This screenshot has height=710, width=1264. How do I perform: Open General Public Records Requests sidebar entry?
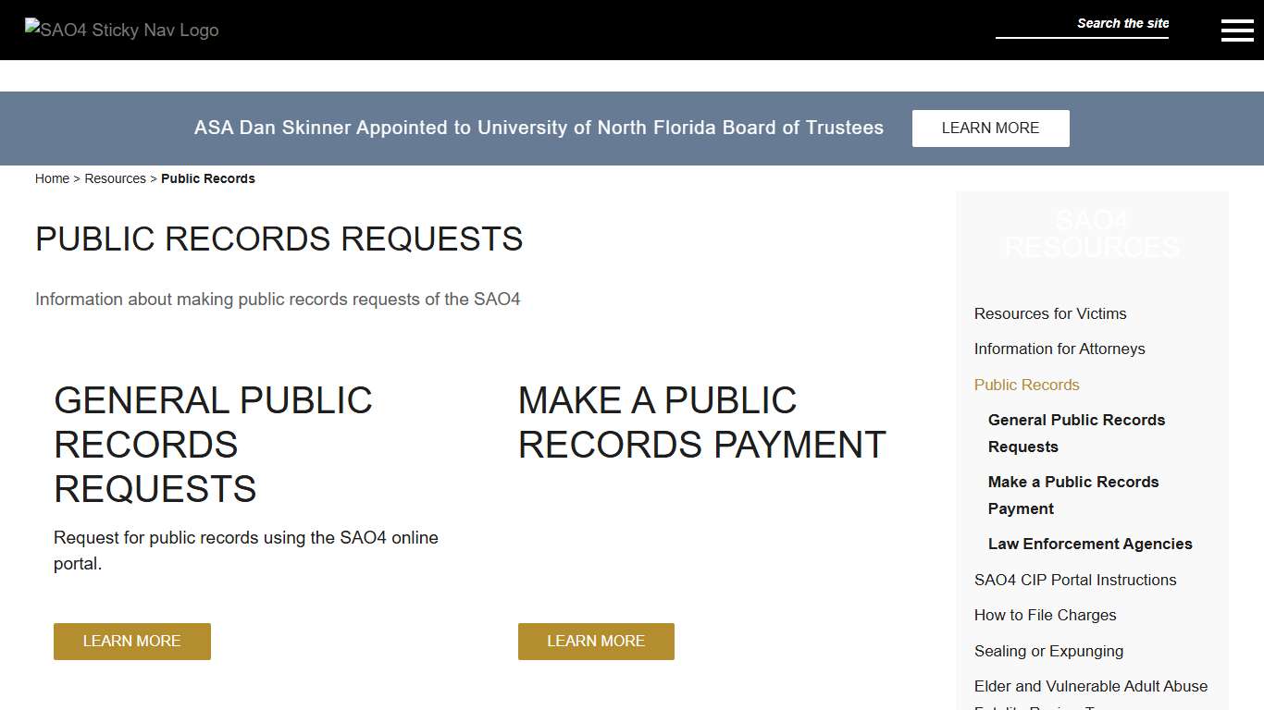[1076, 433]
